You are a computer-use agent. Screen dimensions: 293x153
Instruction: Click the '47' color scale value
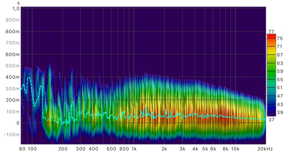pyautogui.click(x=280, y=96)
